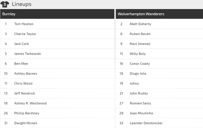This screenshot has width=203, height=128.
Task: Click on Jack Cork in lineup
Action: 21,44
